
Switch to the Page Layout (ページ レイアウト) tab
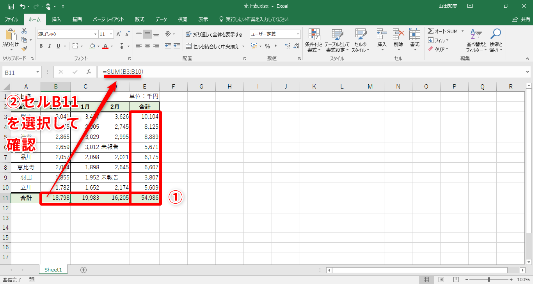(x=108, y=19)
